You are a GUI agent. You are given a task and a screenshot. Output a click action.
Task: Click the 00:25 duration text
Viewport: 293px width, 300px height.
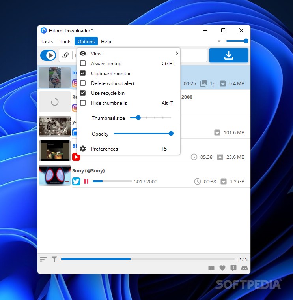(190, 84)
